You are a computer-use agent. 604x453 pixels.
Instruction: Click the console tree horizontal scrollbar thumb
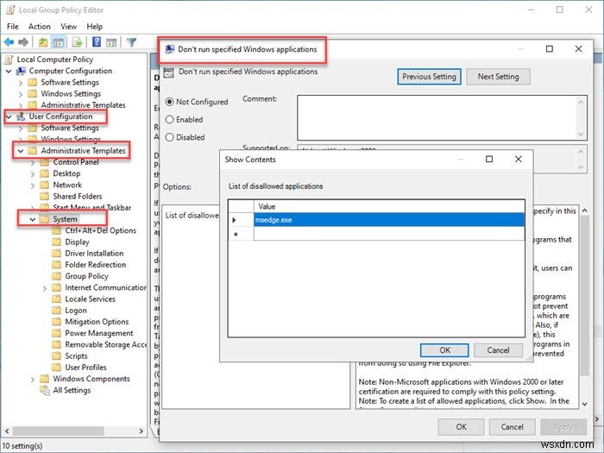click(58, 431)
